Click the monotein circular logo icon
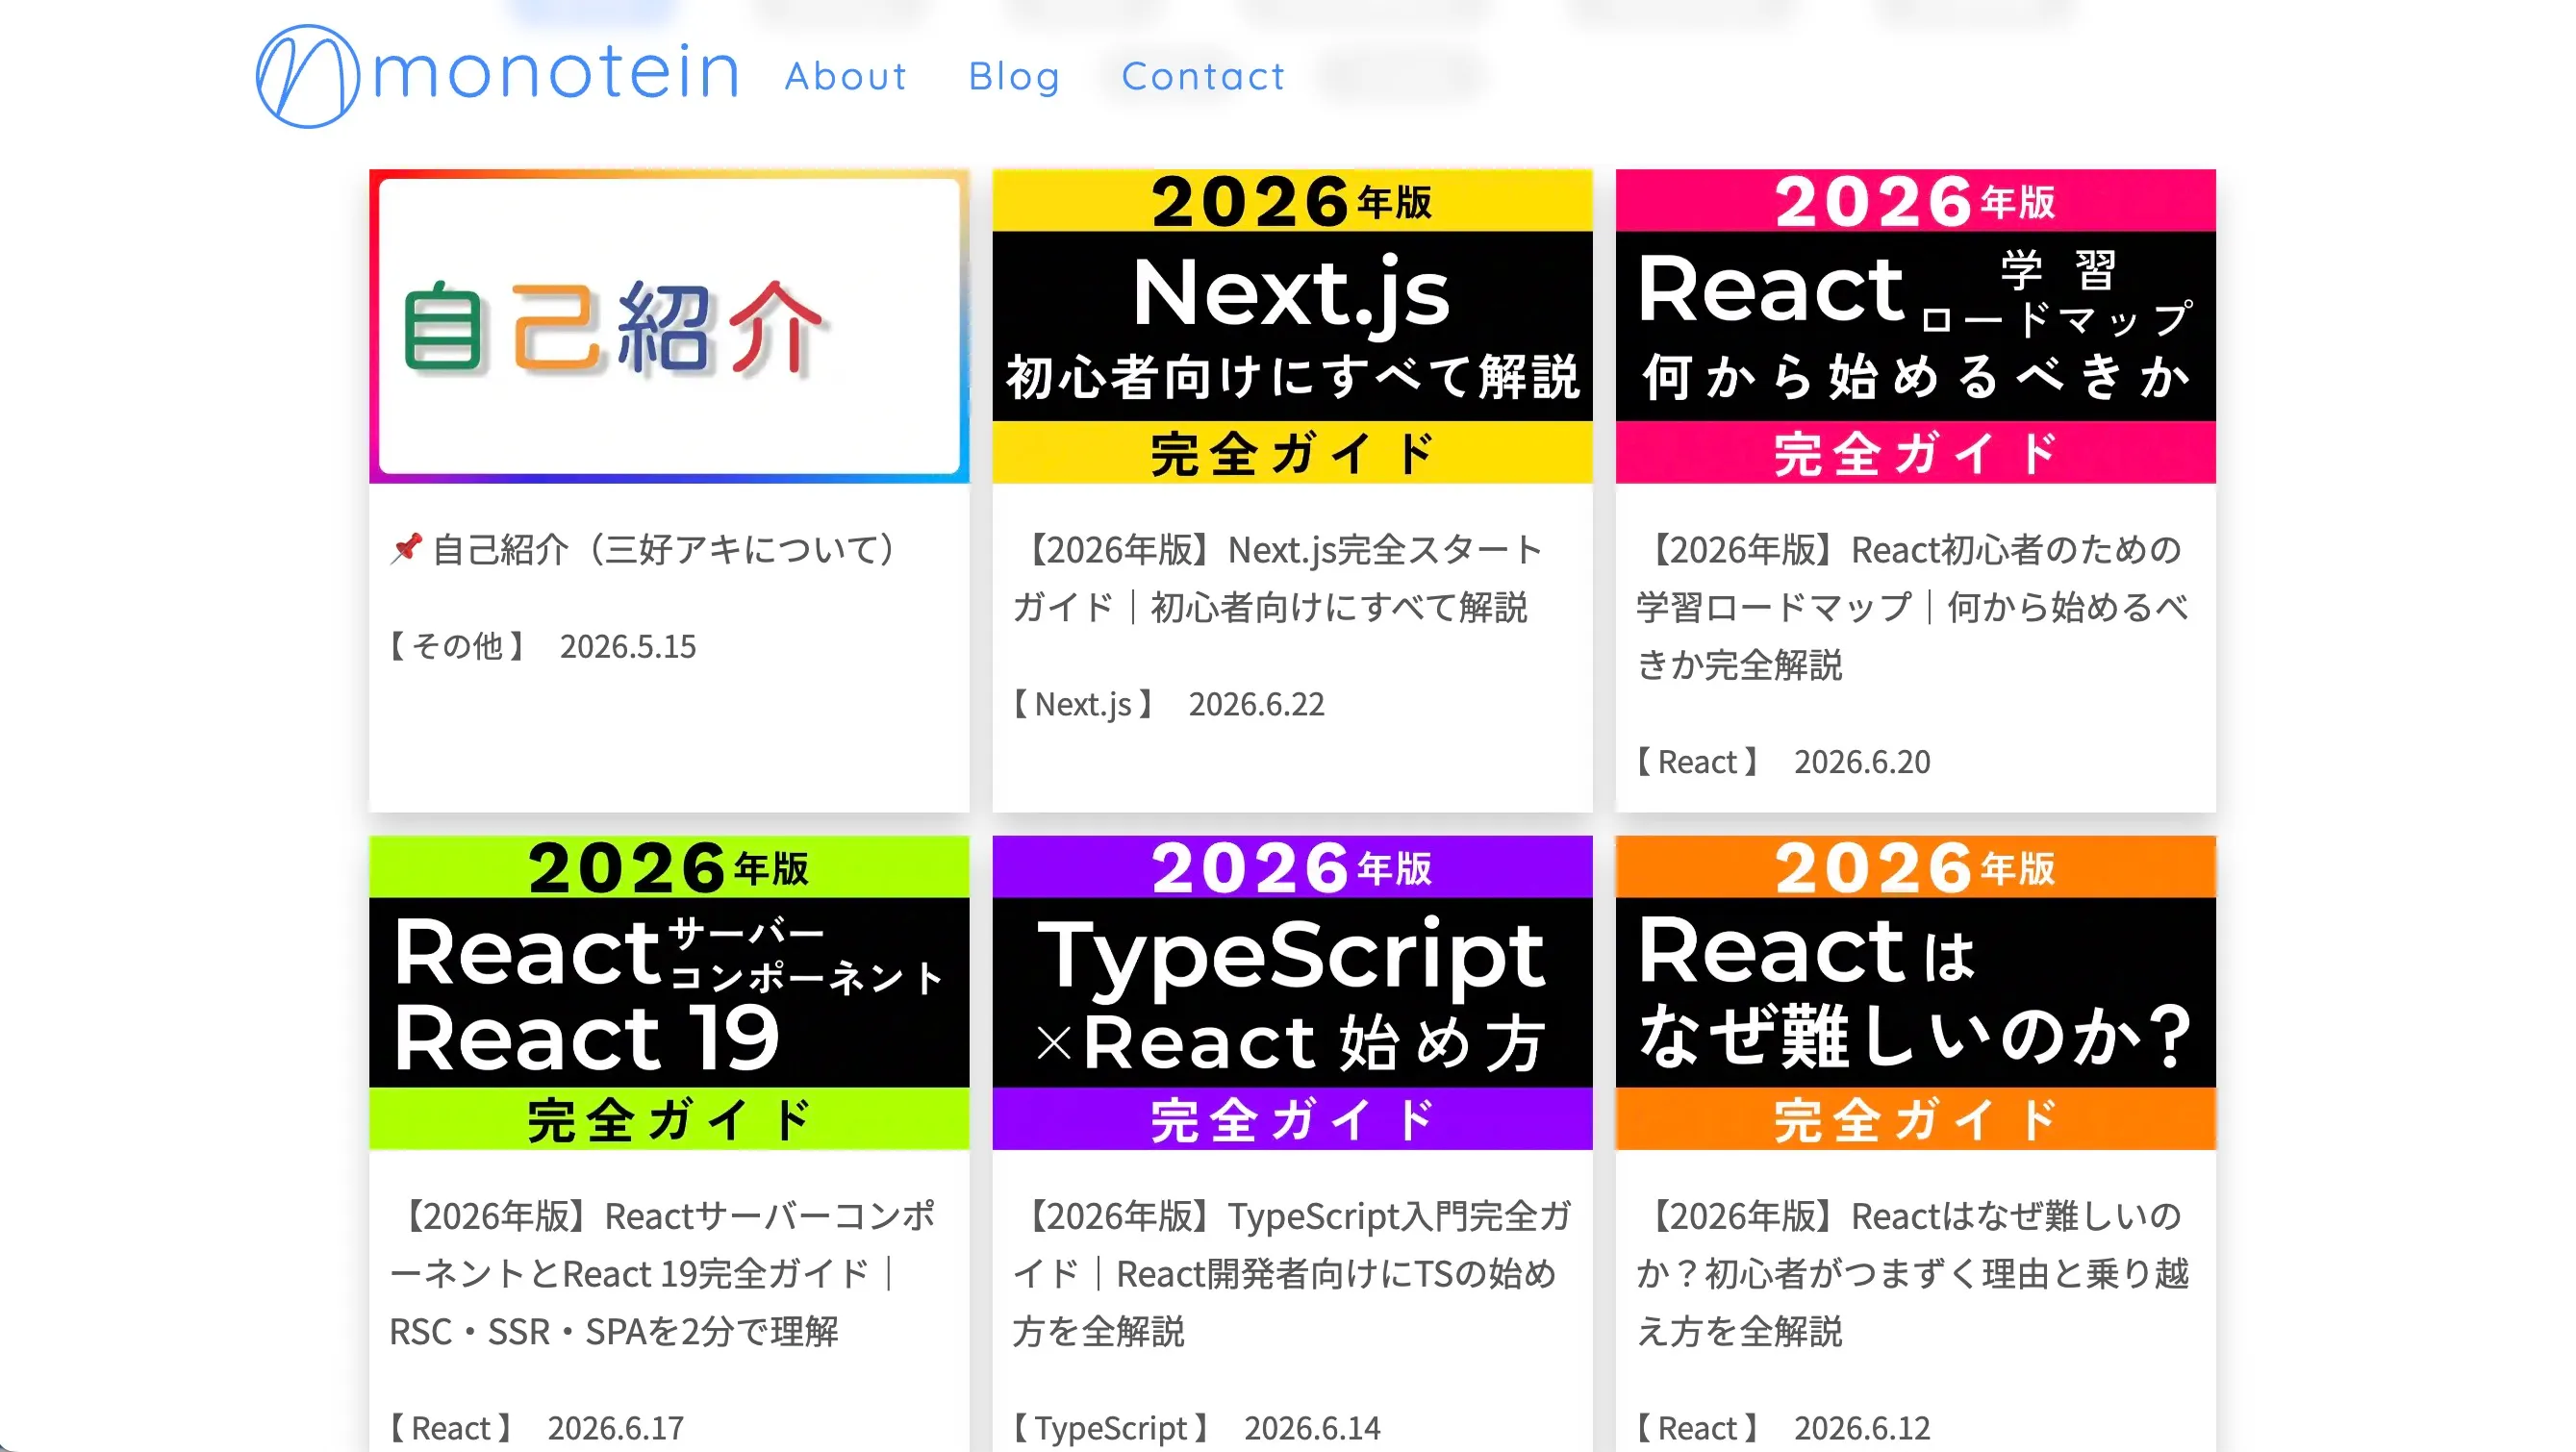This screenshot has width=2576, height=1452. (x=307, y=76)
